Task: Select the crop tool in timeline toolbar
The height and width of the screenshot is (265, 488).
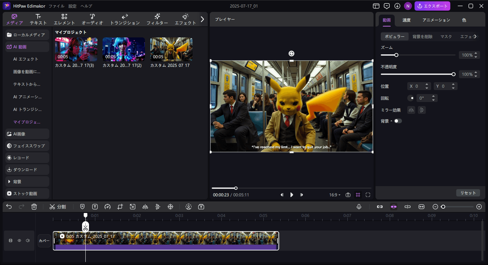Action: click(120, 207)
